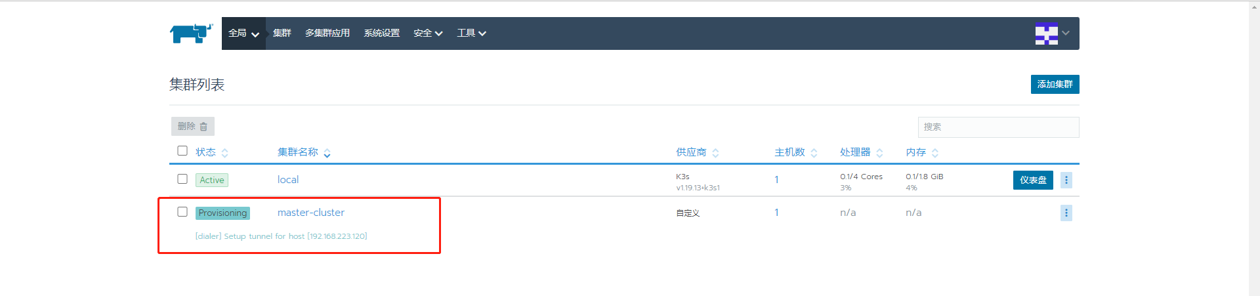Expand the 工具 dropdown menu

coord(471,33)
